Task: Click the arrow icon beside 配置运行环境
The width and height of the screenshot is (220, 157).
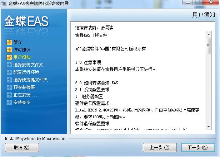Action: pyautogui.click(x=9, y=72)
